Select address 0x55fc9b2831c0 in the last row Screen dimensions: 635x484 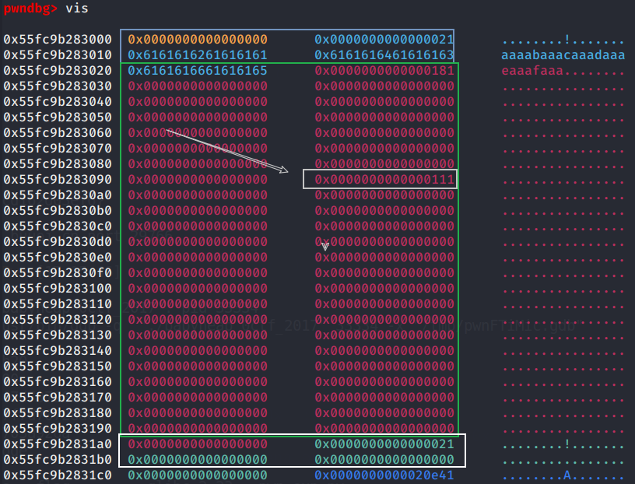58,475
